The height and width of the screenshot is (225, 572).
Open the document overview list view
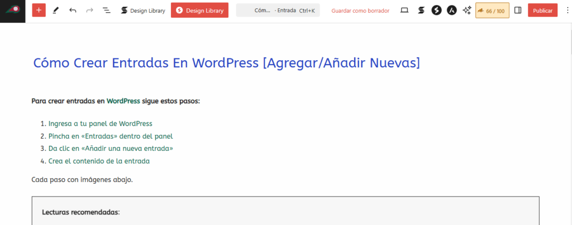106,11
